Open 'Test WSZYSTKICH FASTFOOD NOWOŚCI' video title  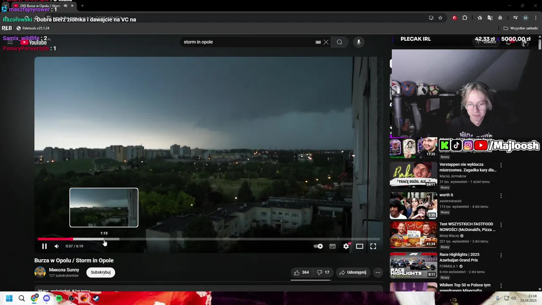pyautogui.click(x=467, y=227)
